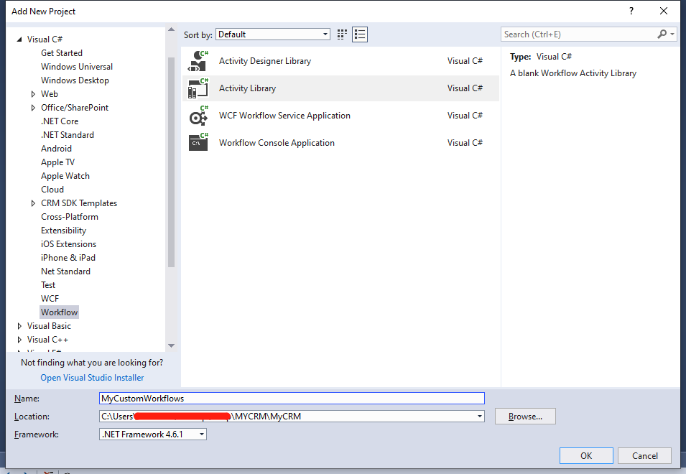Click the Workflow Console Application icon

coord(198,142)
